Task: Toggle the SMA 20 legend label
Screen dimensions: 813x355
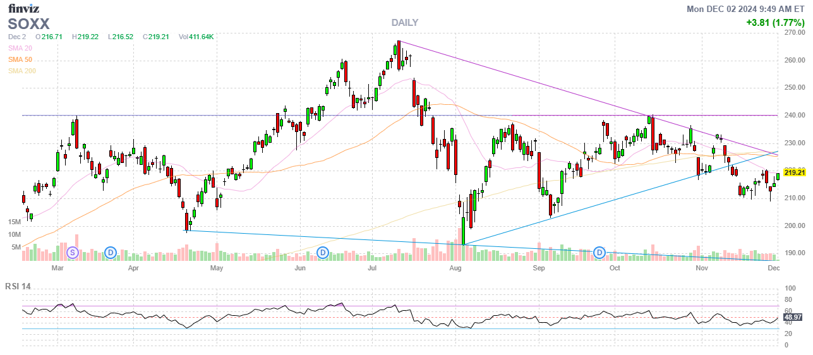Action: pos(20,48)
